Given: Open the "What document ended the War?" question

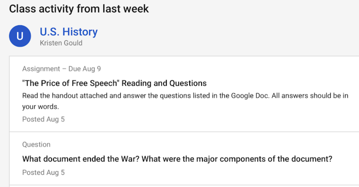Looking at the screenshot, I should (x=177, y=159).
